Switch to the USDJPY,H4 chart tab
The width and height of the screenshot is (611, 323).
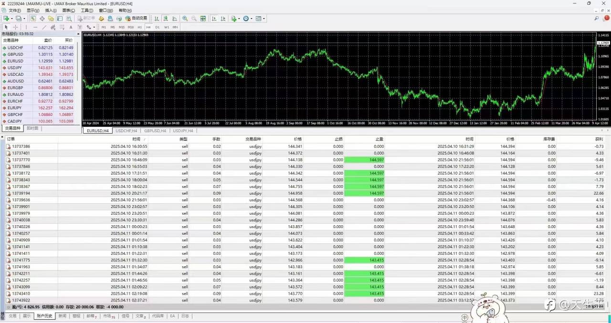click(x=183, y=130)
